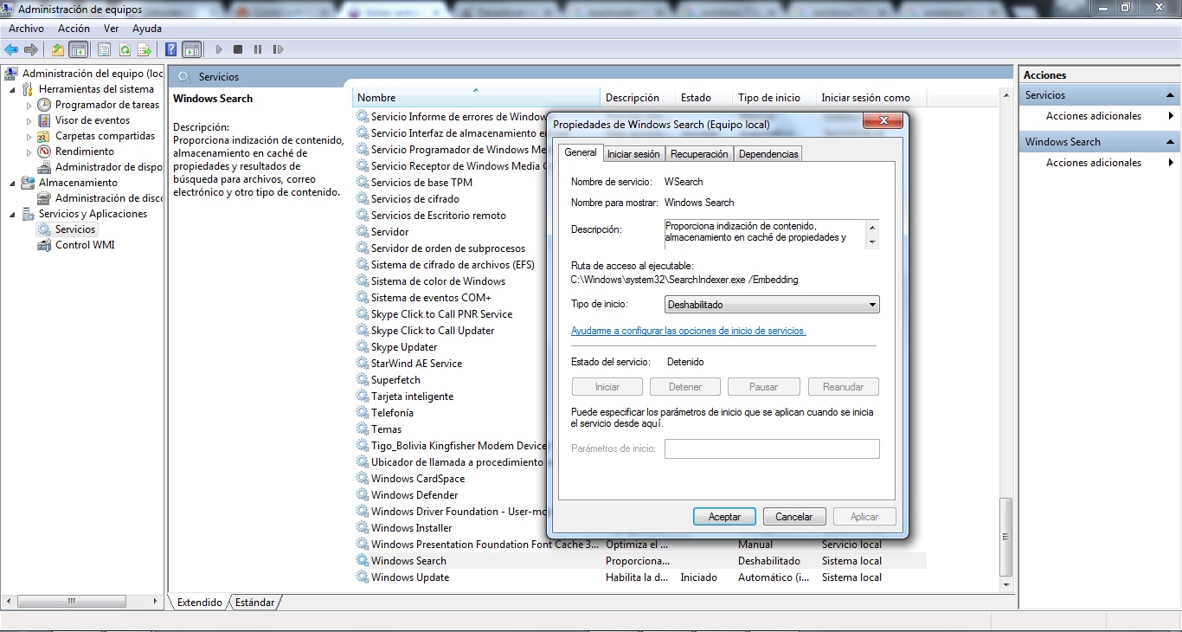Viewport: 1182px width, 632px height.
Task: Expand Carpetas compartidas tree node
Action: coord(29,137)
